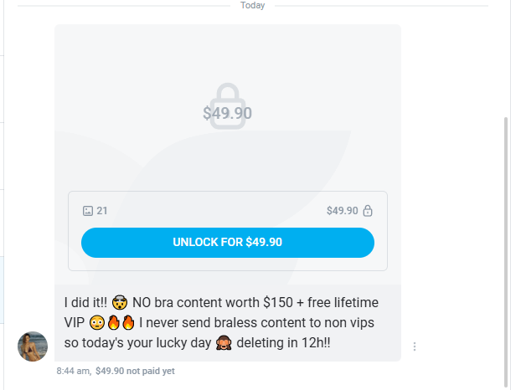
Task: Click the 8:44 am message timestamp
Action: coord(73,371)
